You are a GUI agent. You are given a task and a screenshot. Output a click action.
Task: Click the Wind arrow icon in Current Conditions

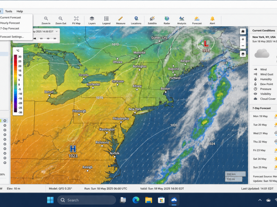tap(255, 69)
